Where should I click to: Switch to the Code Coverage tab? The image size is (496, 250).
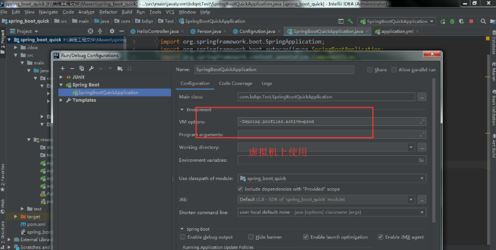236,84
